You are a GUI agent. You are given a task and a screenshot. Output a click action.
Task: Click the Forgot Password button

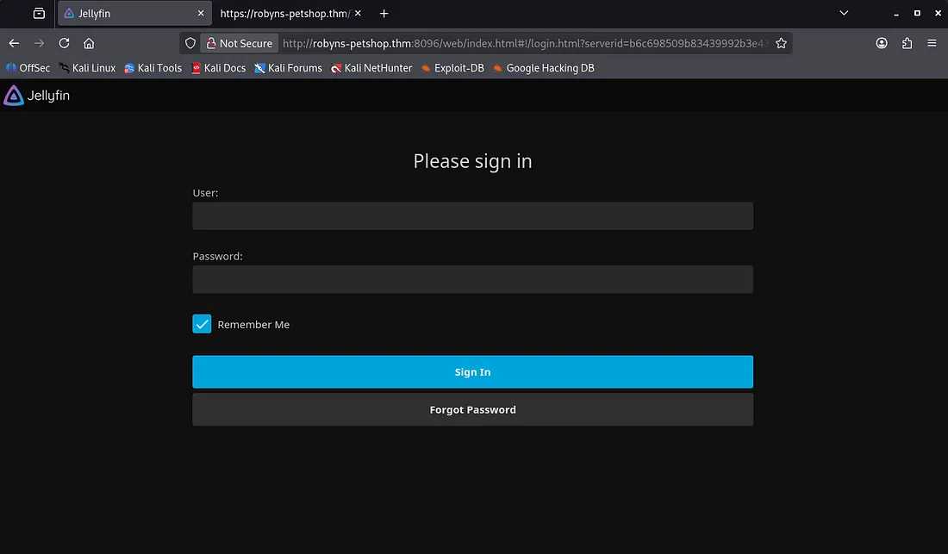(x=472, y=409)
